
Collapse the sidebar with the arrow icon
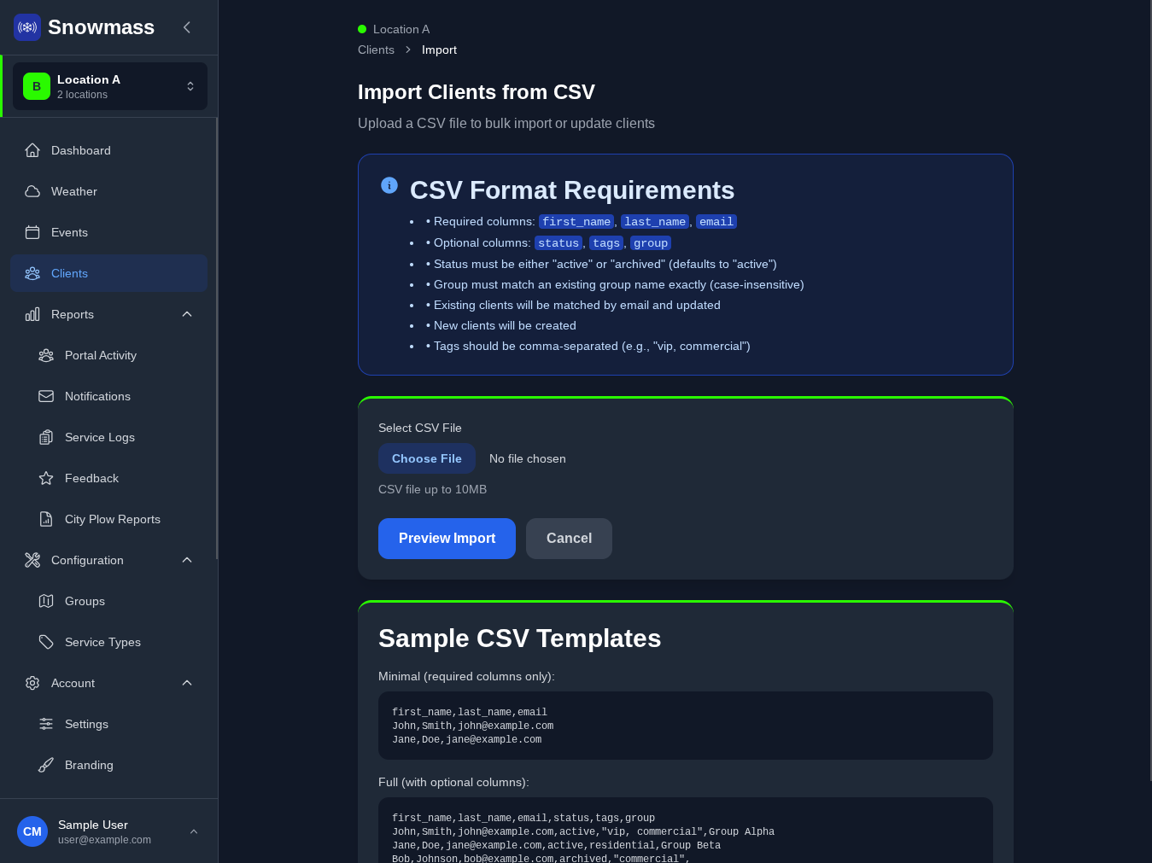pyautogui.click(x=187, y=27)
